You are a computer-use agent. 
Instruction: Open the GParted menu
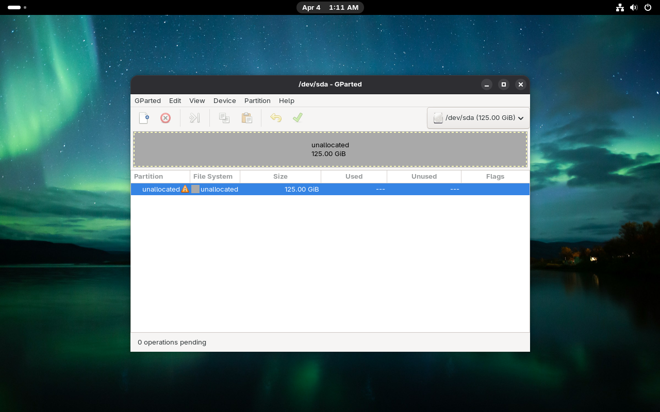pos(147,101)
